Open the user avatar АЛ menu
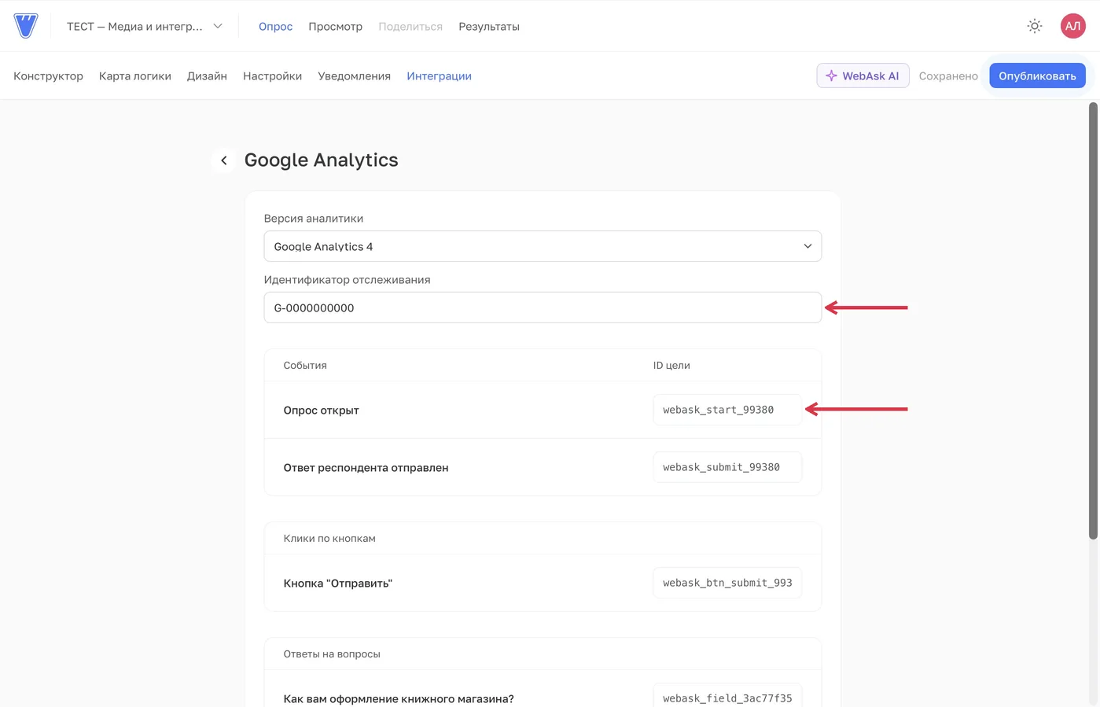The width and height of the screenshot is (1100, 707). pos(1072,26)
